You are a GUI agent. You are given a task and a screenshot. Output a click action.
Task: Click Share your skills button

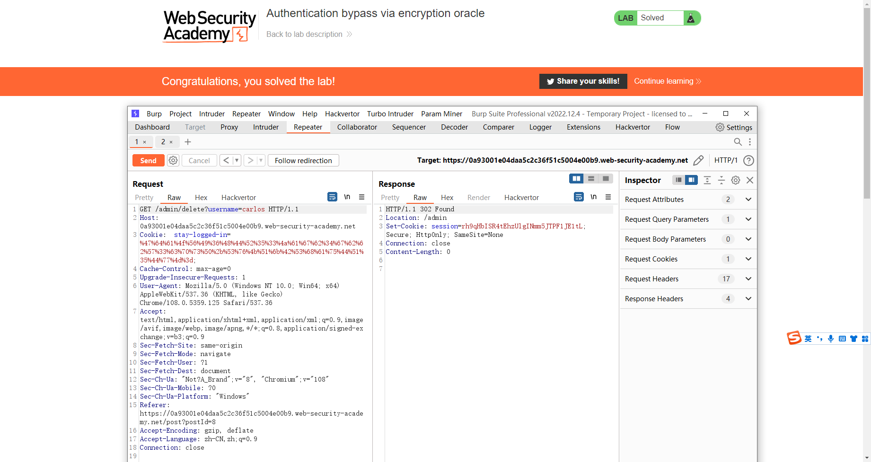(x=583, y=81)
